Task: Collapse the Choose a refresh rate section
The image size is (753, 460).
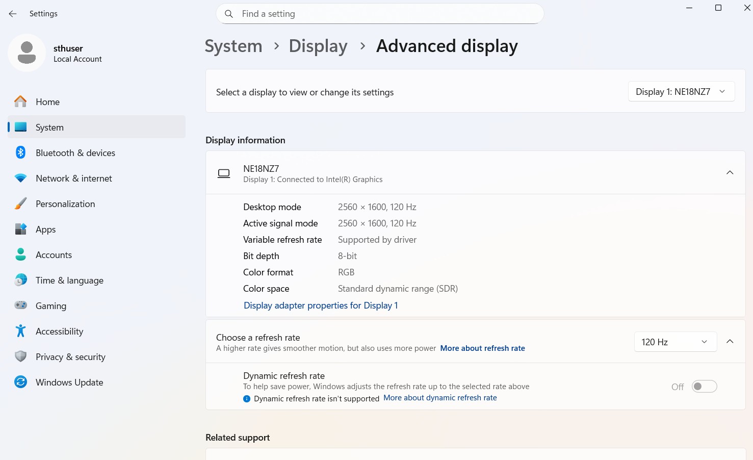Action: coord(730,342)
